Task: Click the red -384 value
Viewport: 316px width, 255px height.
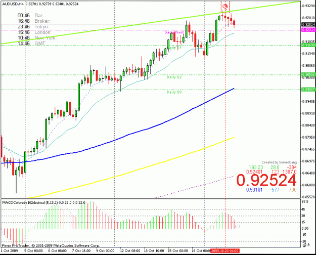Action: (292, 167)
